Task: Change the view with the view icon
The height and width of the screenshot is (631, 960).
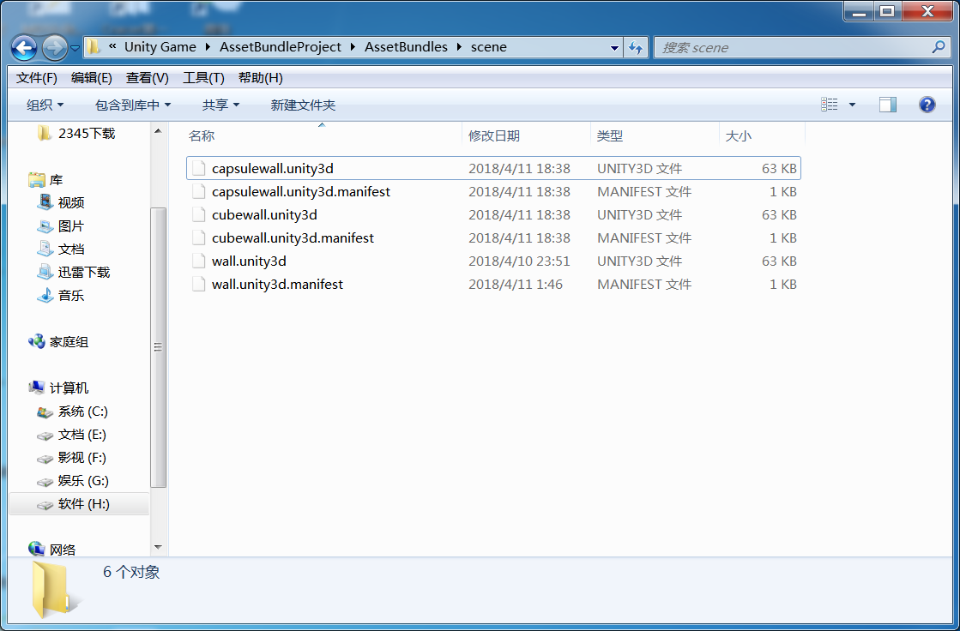Action: point(829,105)
